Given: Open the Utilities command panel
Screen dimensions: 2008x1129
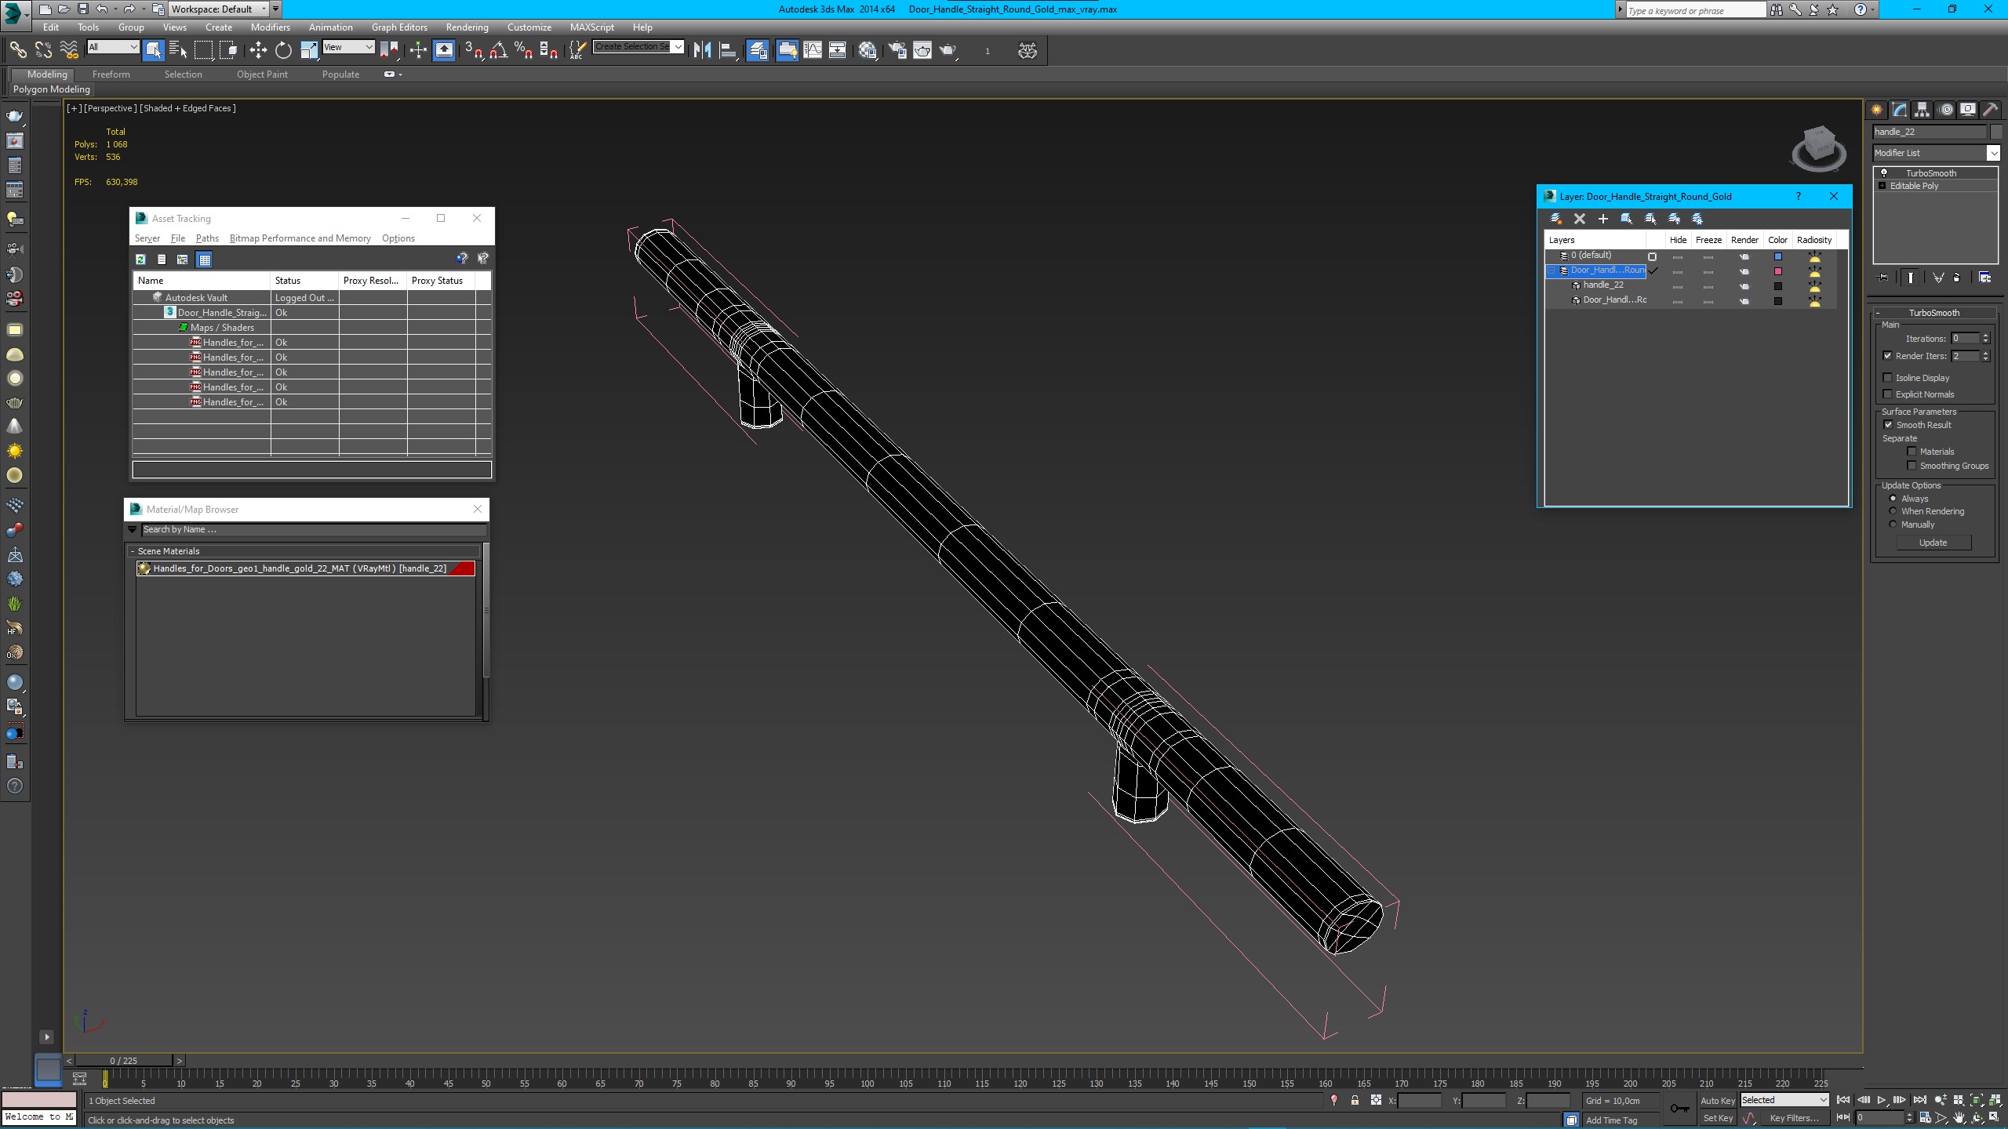Looking at the screenshot, I should (x=1990, y=110).
